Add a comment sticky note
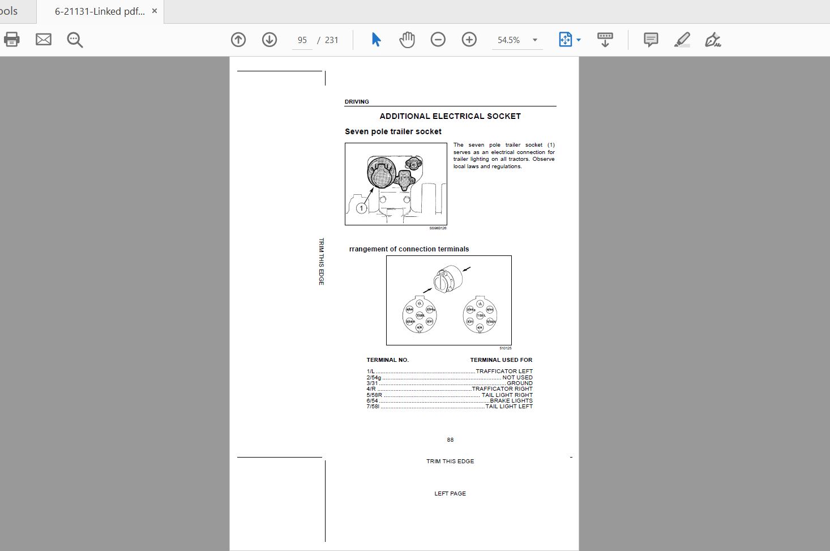 click(651, 40)
